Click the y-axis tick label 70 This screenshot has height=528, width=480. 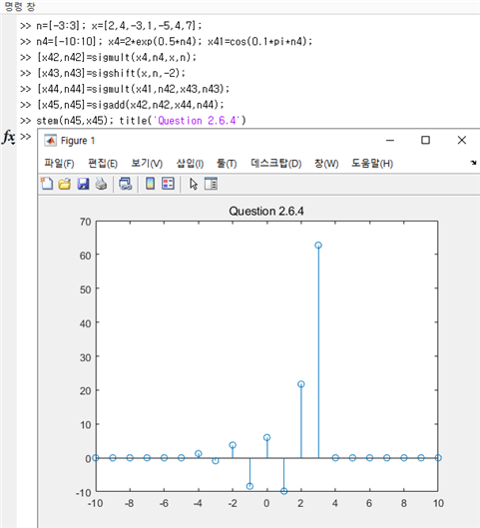pyautogui.click(x=85, y=222)
